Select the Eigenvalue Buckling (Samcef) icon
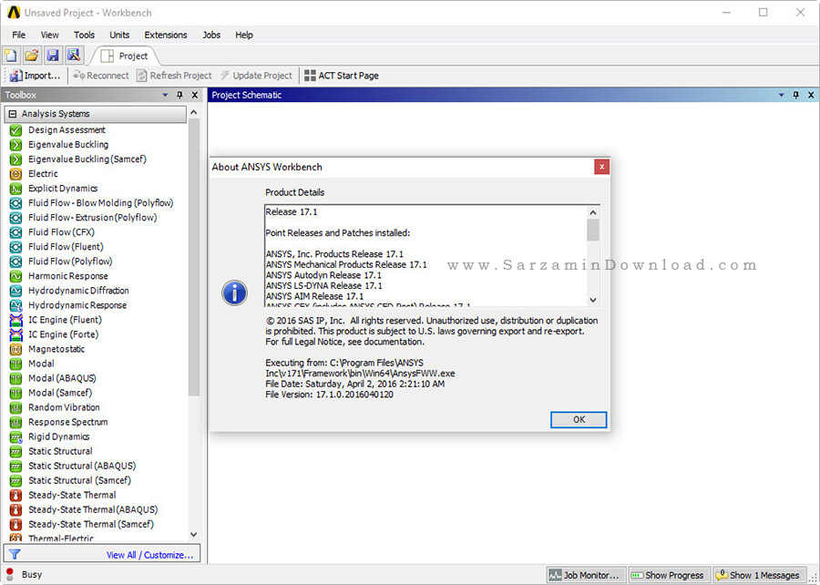Screen dimensions: 820x585 coord(15,159)
